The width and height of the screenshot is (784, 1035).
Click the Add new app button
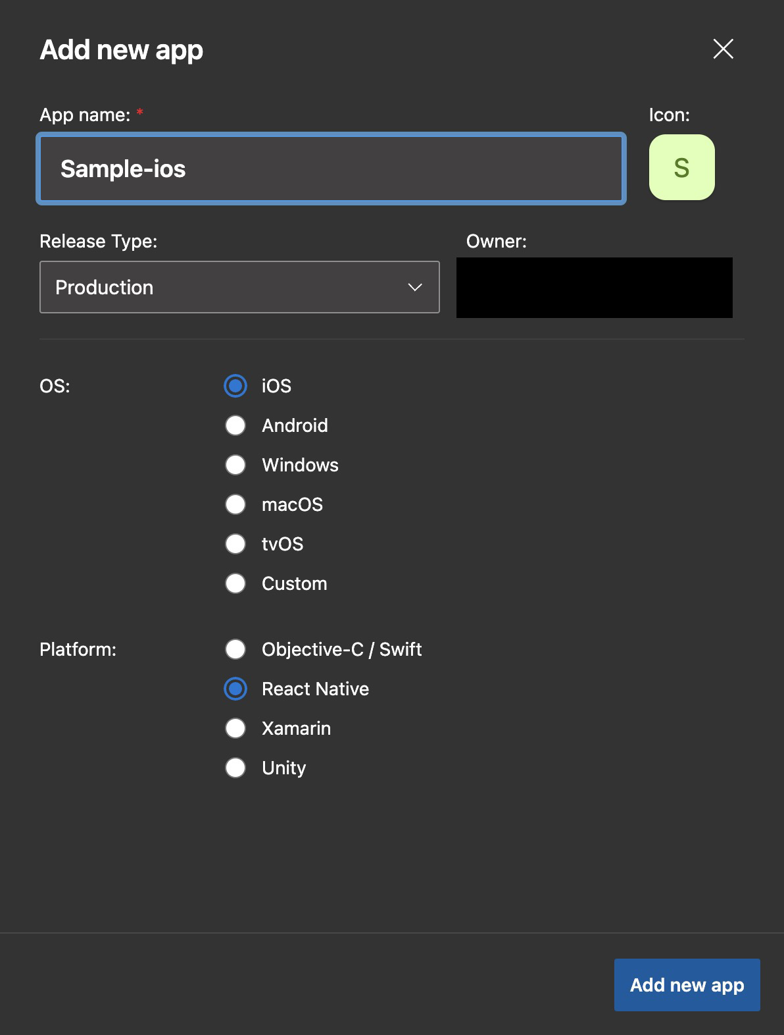(x=687, y=985)
